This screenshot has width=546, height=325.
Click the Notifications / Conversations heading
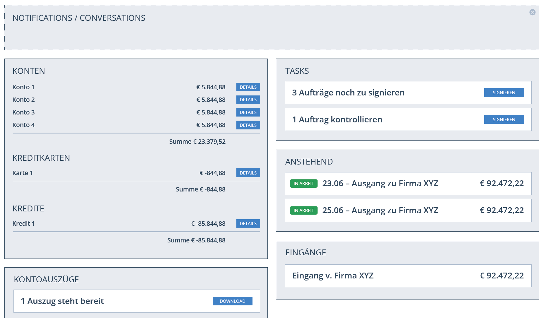tap(79, 18)
